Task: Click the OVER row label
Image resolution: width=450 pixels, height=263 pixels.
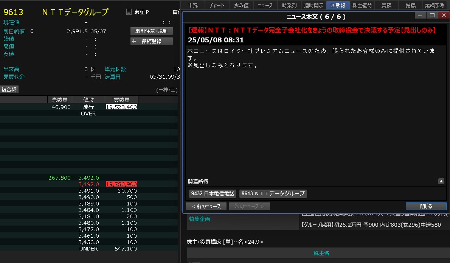Action: [x=88, y=114]
